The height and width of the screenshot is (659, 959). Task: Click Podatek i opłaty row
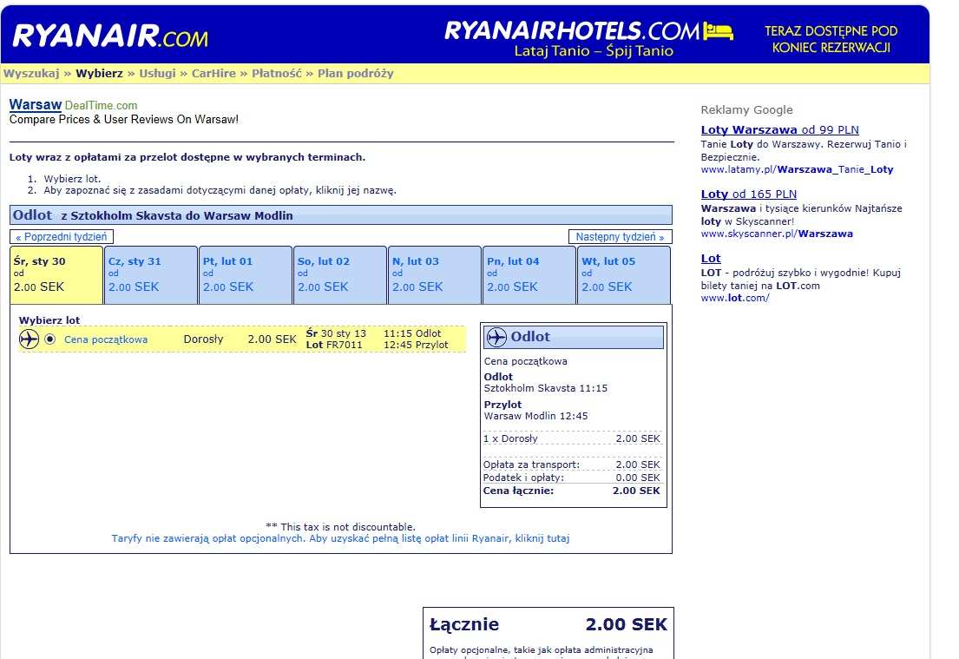coord(572,478)
